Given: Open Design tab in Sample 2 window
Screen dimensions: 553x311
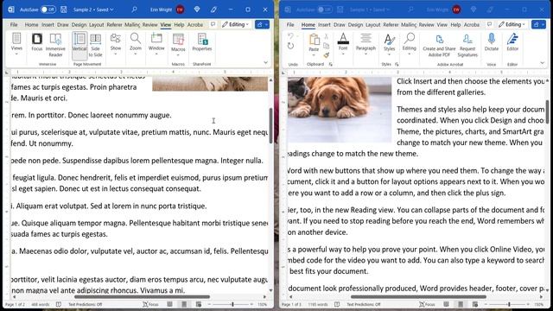Looking at the screenshot, I should pos(79,25).
